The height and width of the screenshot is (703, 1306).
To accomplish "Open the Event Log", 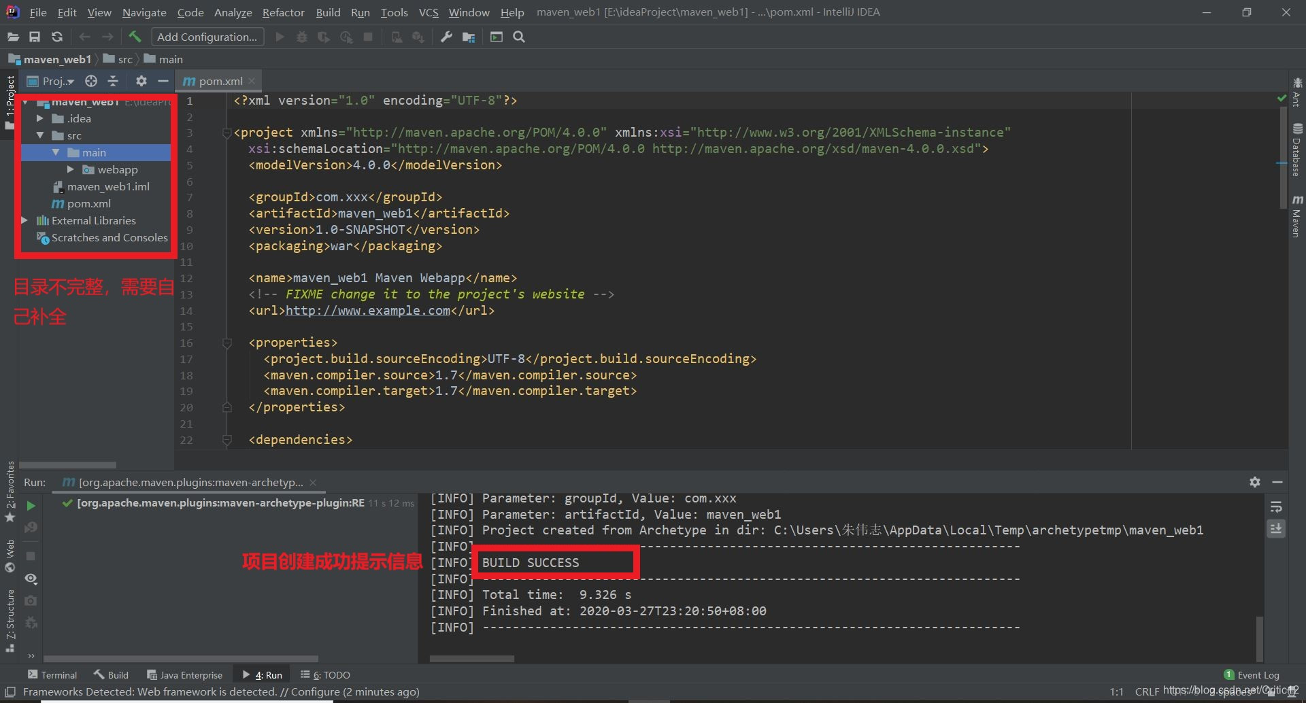I will (x=1252, y=674).
